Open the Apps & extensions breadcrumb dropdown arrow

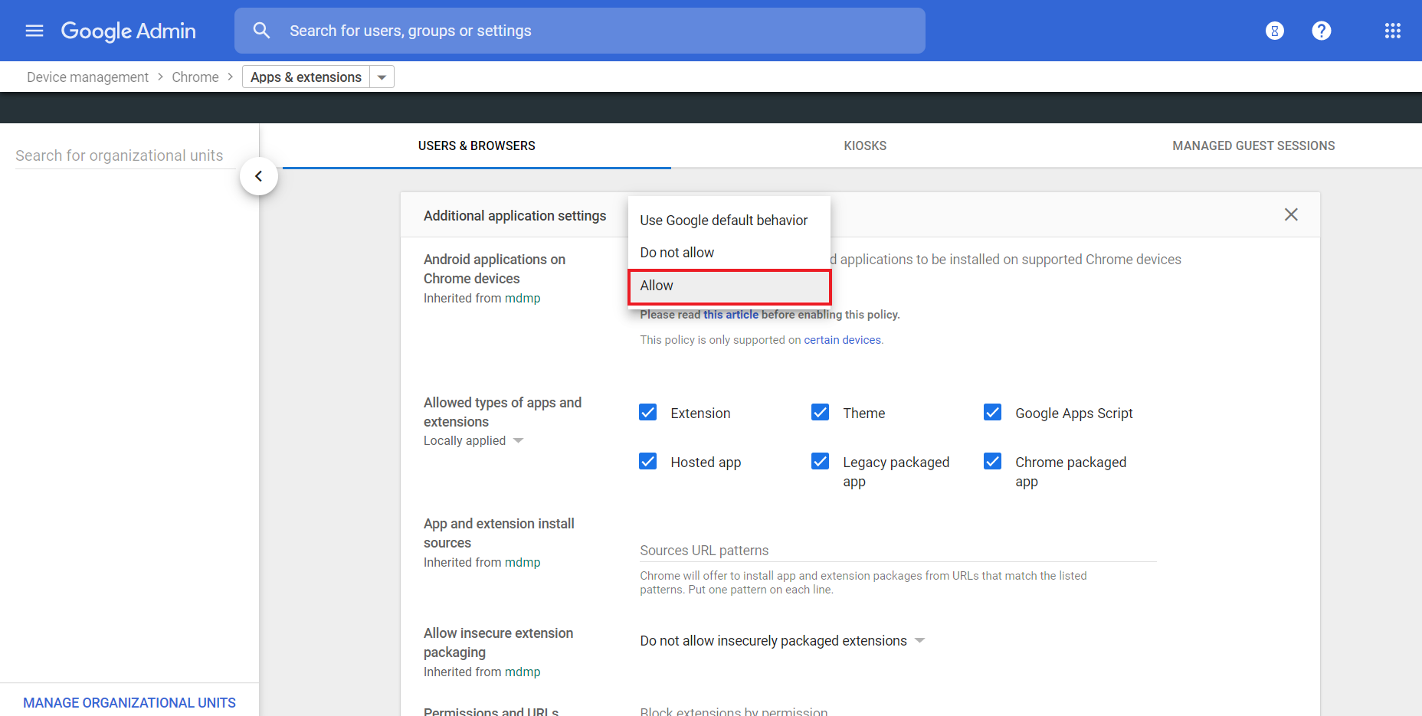[382, 77]
